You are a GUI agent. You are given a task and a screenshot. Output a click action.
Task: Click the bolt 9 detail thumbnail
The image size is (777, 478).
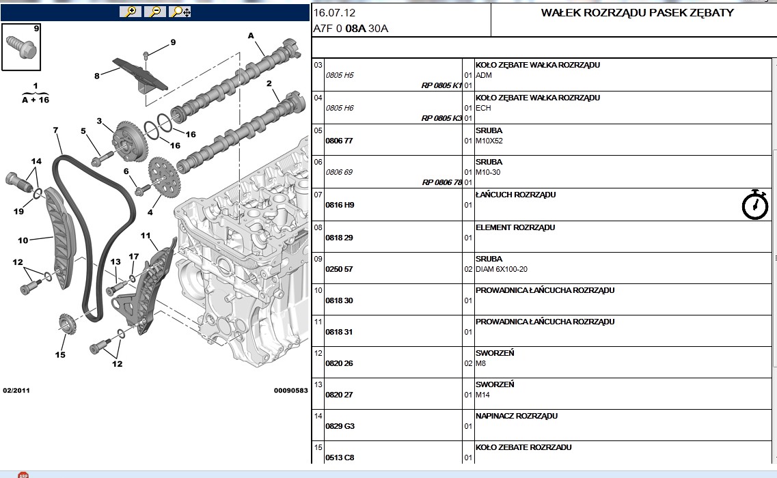coord(21,46)
